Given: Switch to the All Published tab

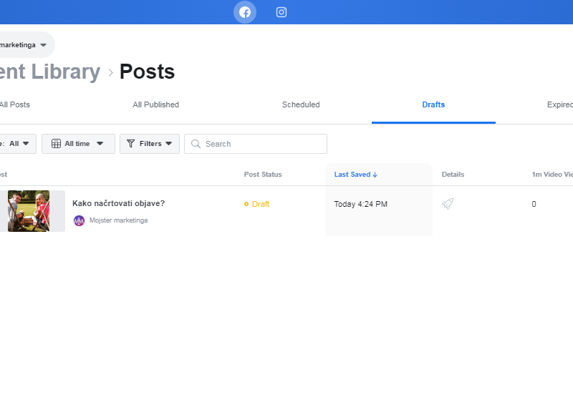Looking at the screenshot, I should (x=155, y=104).
